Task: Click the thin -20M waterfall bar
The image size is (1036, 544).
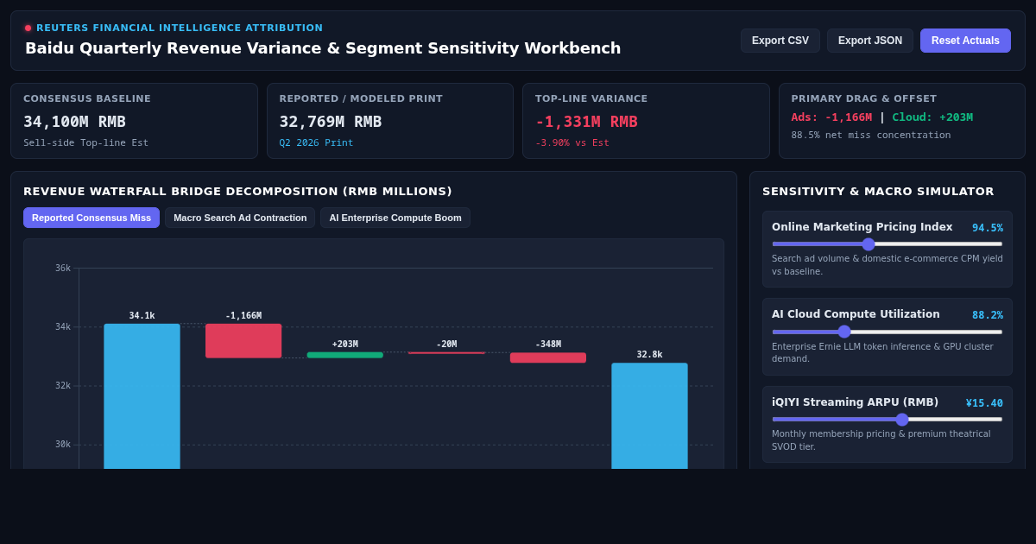Action: tap(446, 352)
